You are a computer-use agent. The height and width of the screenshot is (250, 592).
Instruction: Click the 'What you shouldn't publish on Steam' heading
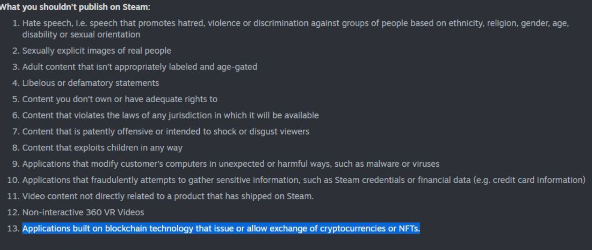[x=75, y=7]
